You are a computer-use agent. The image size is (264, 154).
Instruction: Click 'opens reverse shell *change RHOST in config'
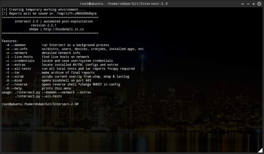click(x=81, y=84)
